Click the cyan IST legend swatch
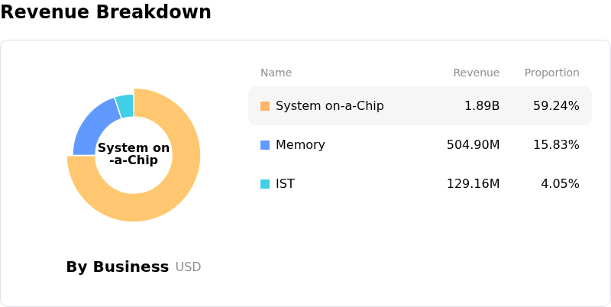Screen dimensions: 611x307 (x=265, y=184)
